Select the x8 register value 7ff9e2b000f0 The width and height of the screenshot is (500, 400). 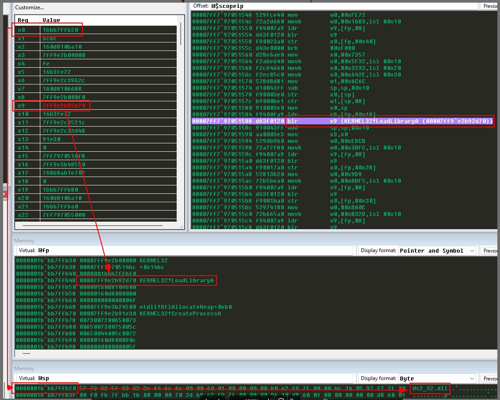click(x=64, y=97)
